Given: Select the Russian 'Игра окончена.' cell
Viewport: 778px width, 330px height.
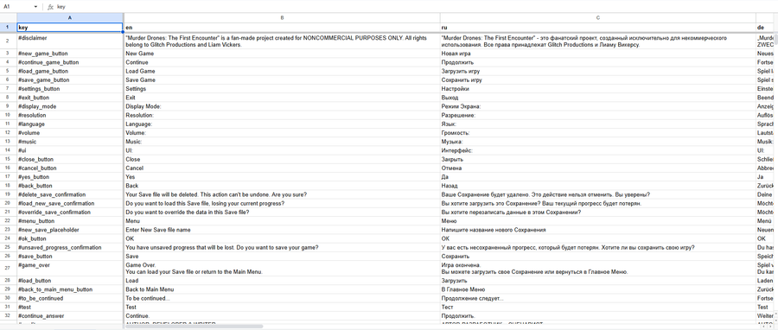Looking at the screenshot, I should coord(597,268).
